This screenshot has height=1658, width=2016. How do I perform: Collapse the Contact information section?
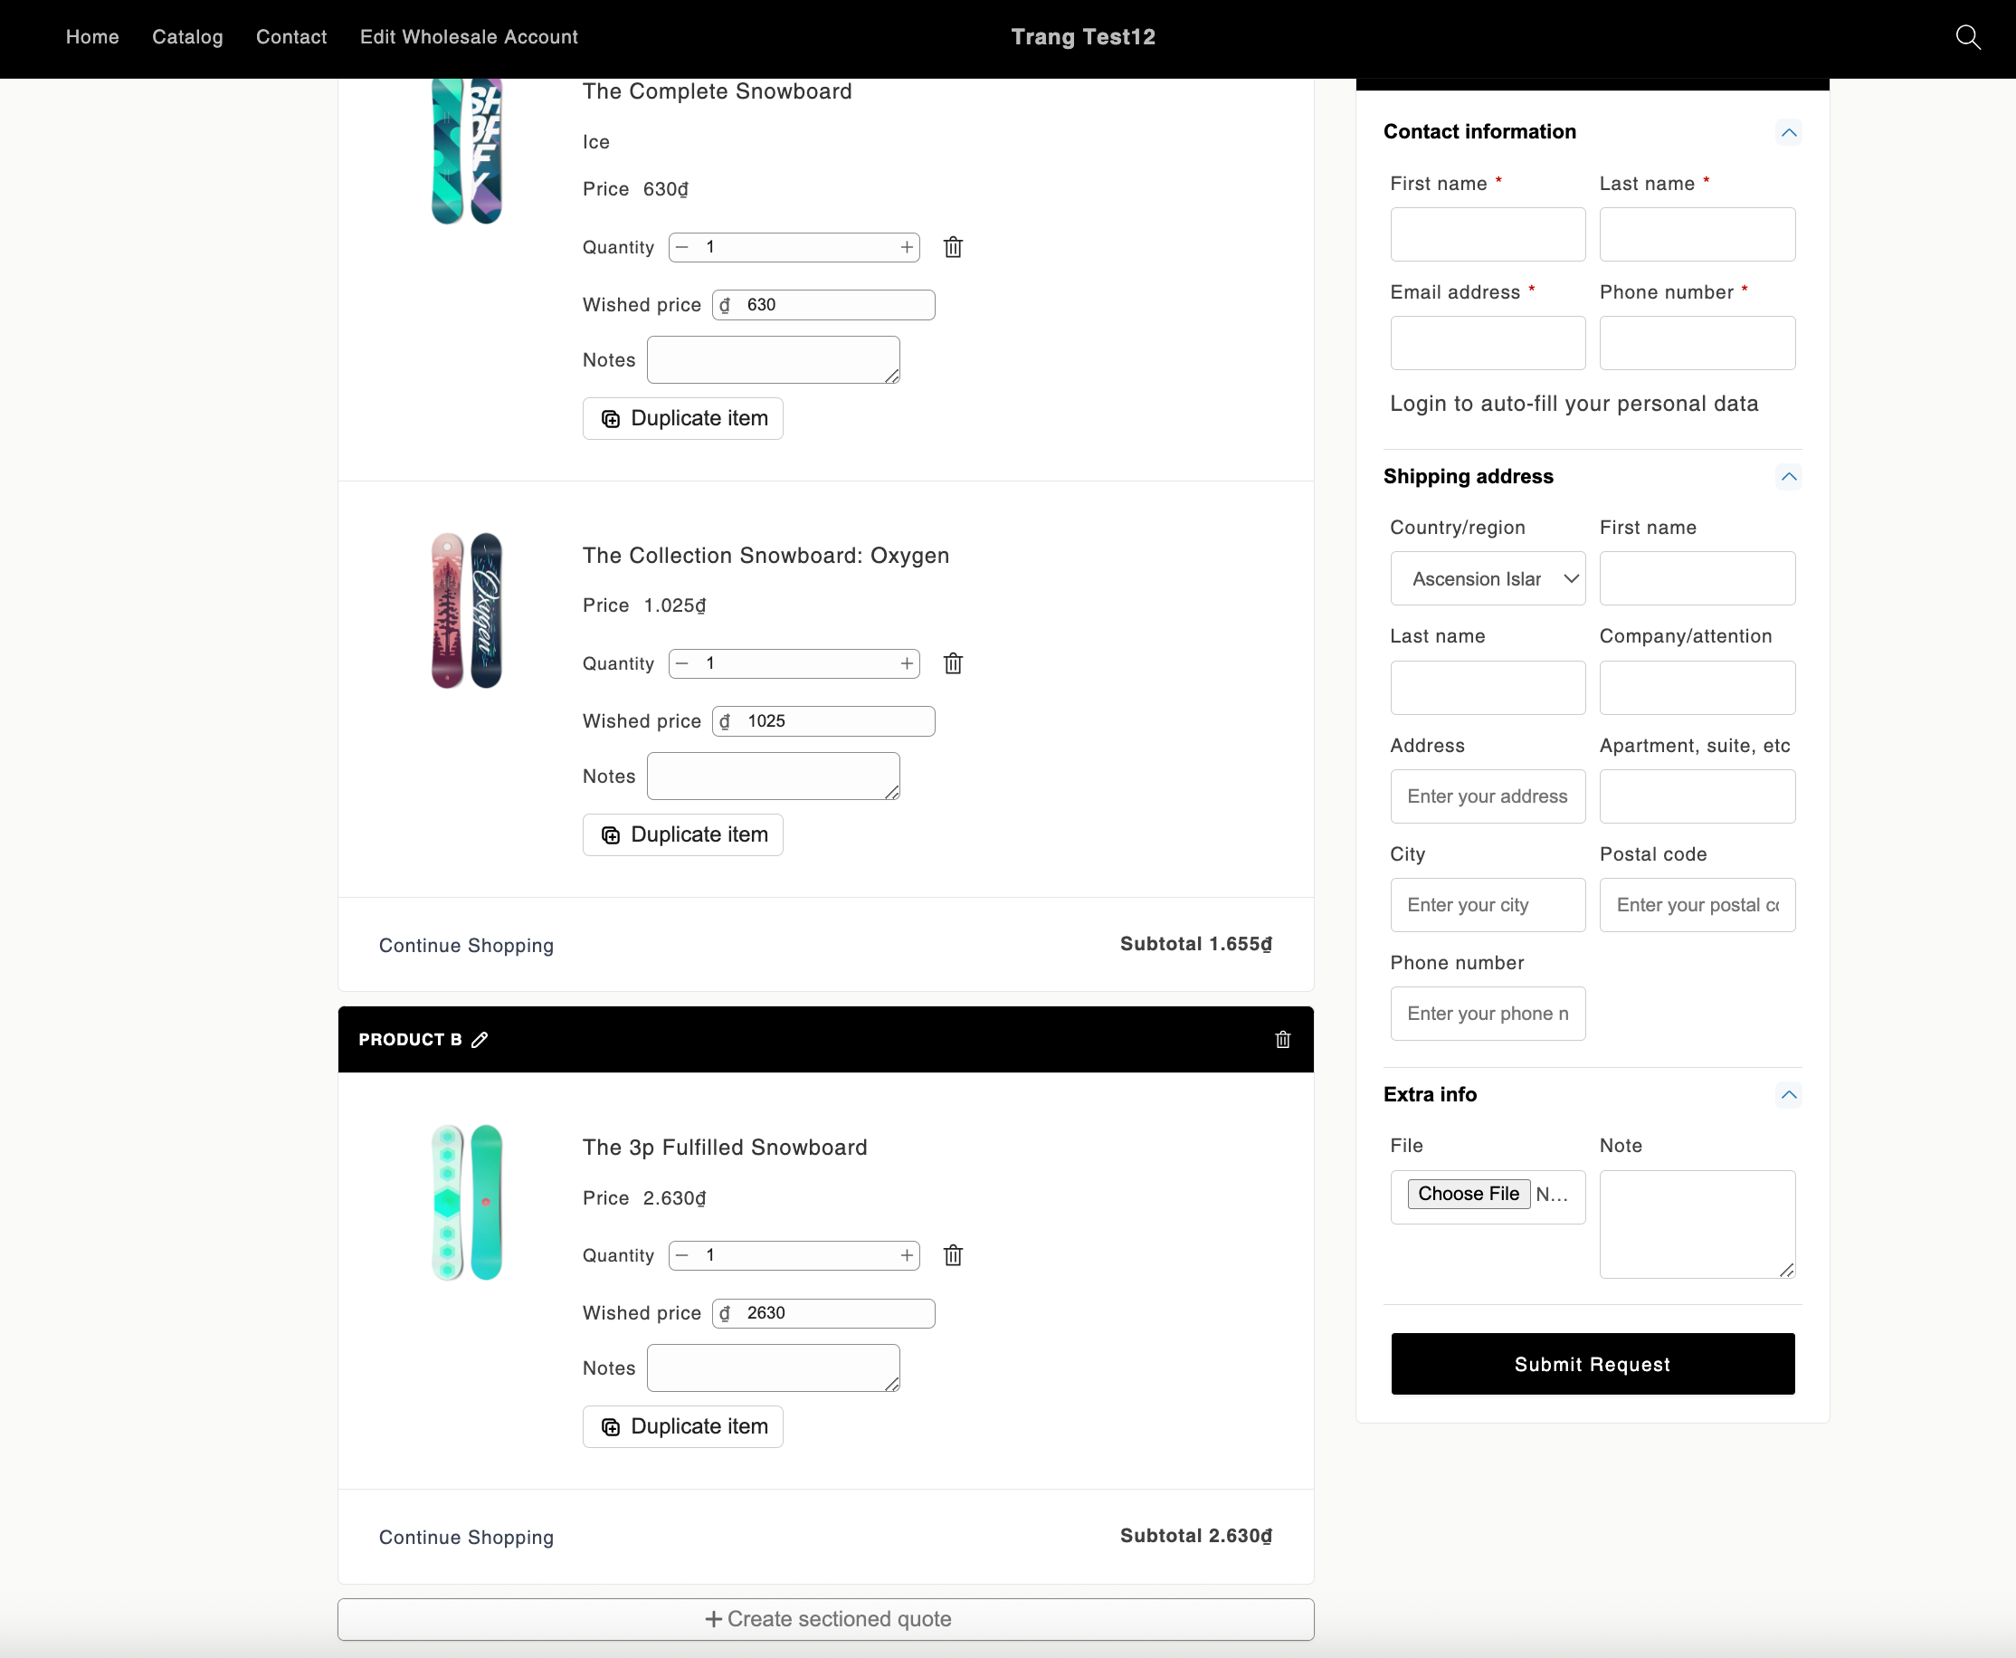click(x=1789, y=132)
